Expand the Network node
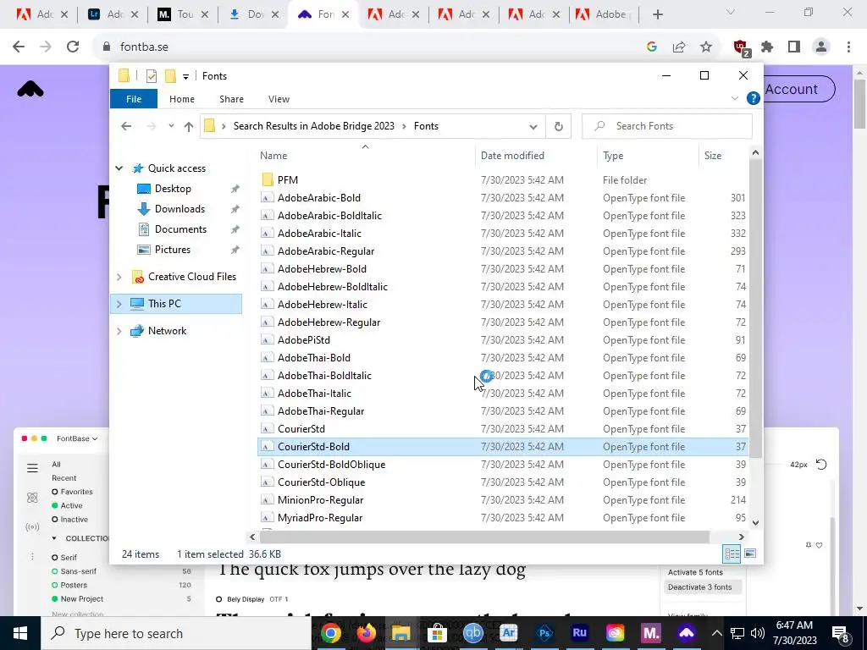 [119, 331]
